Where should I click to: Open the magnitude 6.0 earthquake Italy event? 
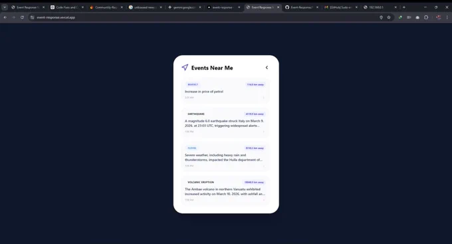pos(226,123)
